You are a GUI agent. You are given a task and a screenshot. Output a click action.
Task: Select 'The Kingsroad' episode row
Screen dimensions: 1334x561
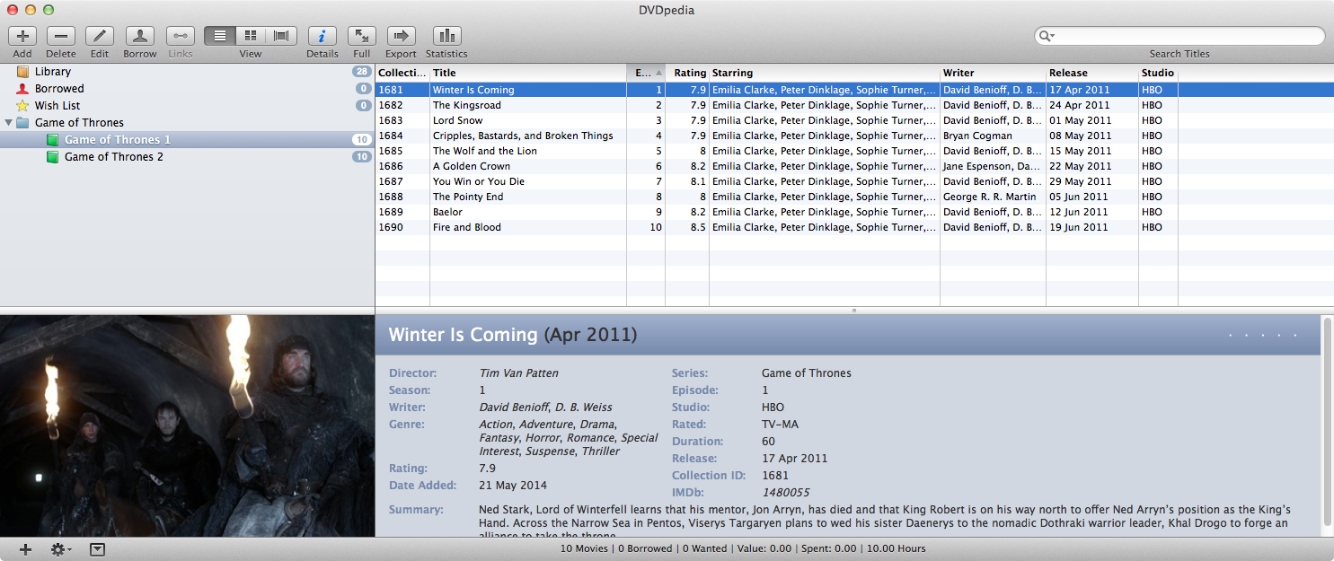(x=854, y=105)
